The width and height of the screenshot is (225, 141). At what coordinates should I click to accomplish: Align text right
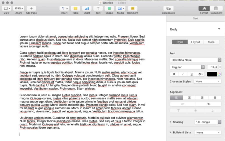tap(202, 97)
